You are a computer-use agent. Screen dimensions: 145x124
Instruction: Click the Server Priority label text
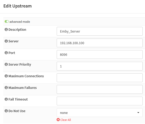[x=20, y=65]
